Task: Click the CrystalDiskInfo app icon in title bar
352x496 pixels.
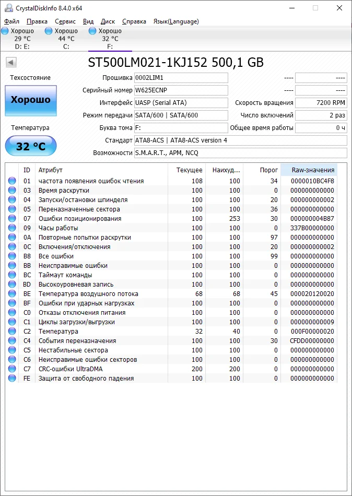Action: pyautogui.click(x=9, y=8)
